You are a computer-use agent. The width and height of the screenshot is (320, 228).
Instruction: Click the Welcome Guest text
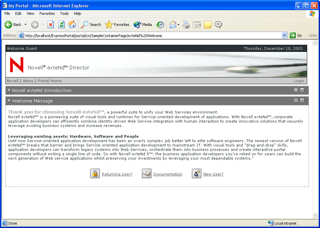(x=22, y=48)
